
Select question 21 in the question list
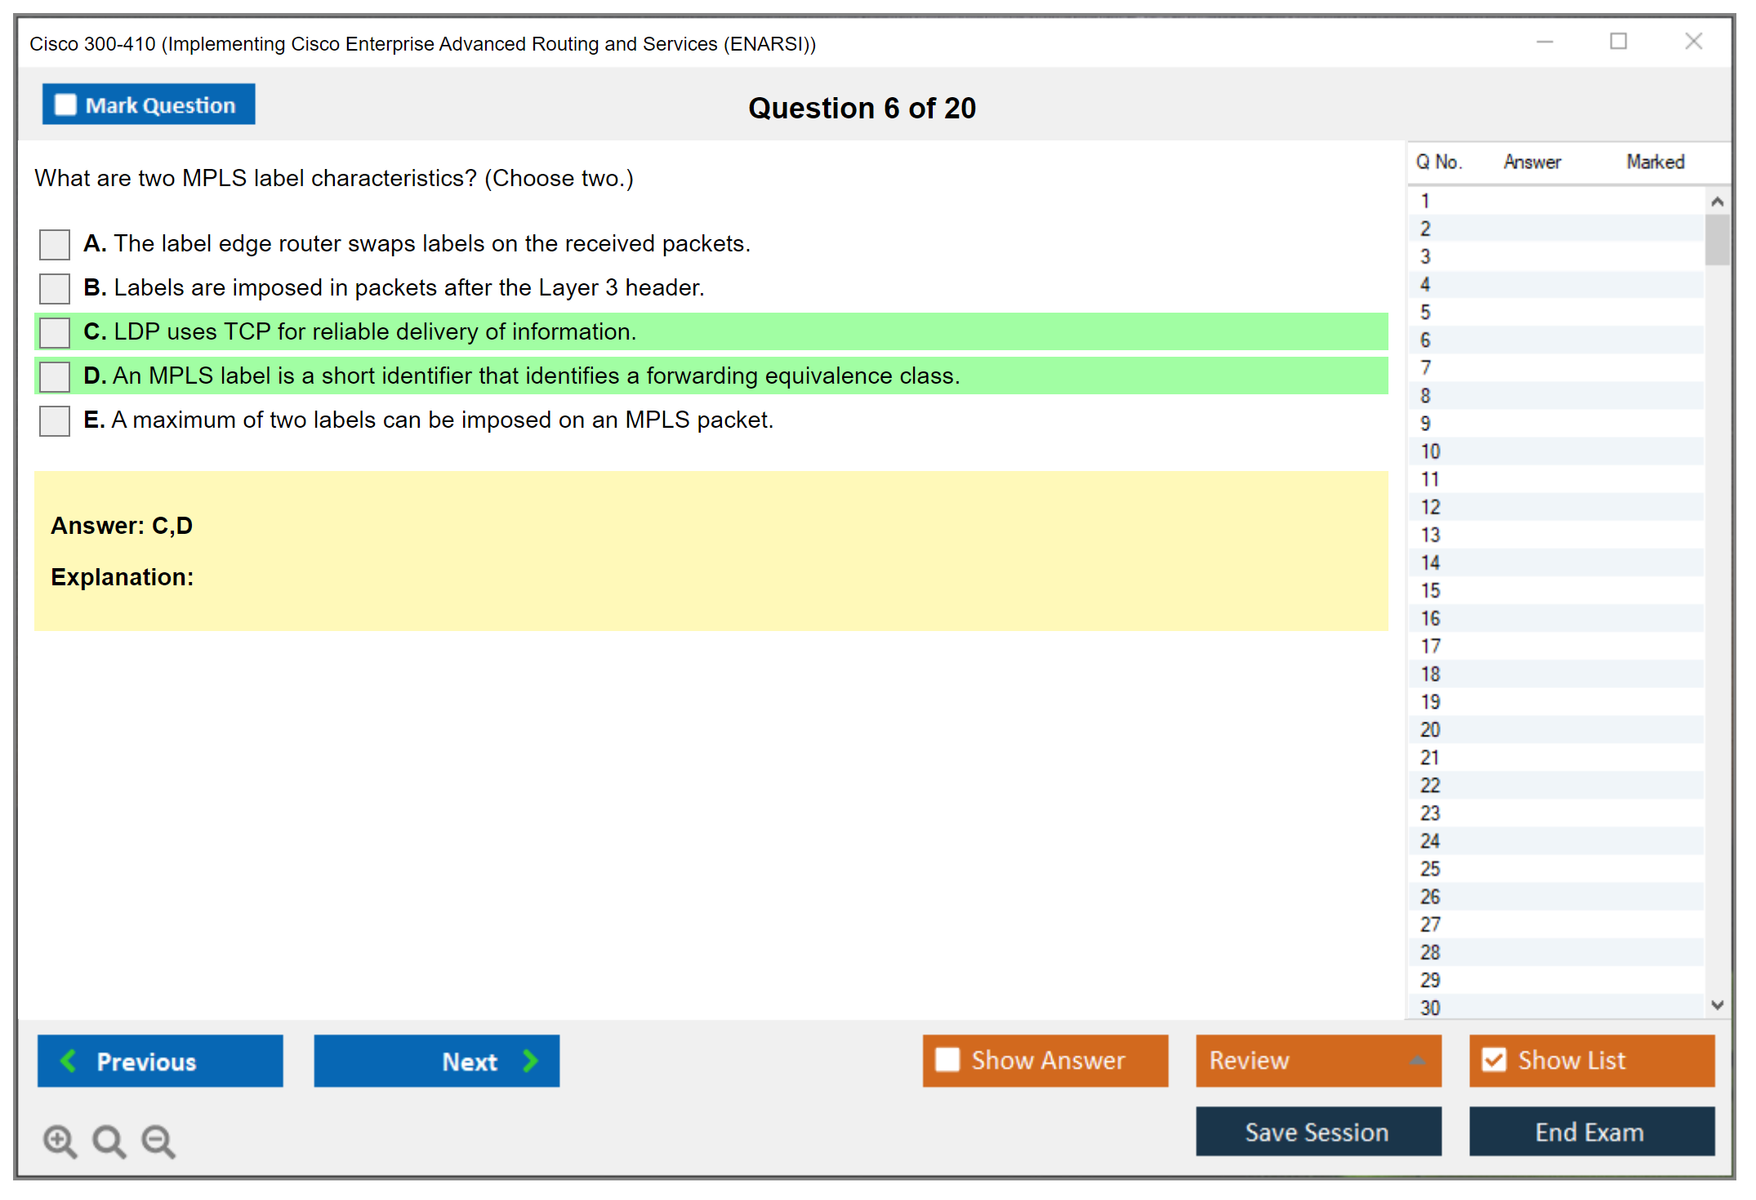click(1430, 758)
